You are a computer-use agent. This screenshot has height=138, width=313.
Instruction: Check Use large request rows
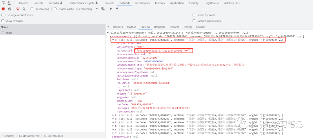click(x=3, y=15)
